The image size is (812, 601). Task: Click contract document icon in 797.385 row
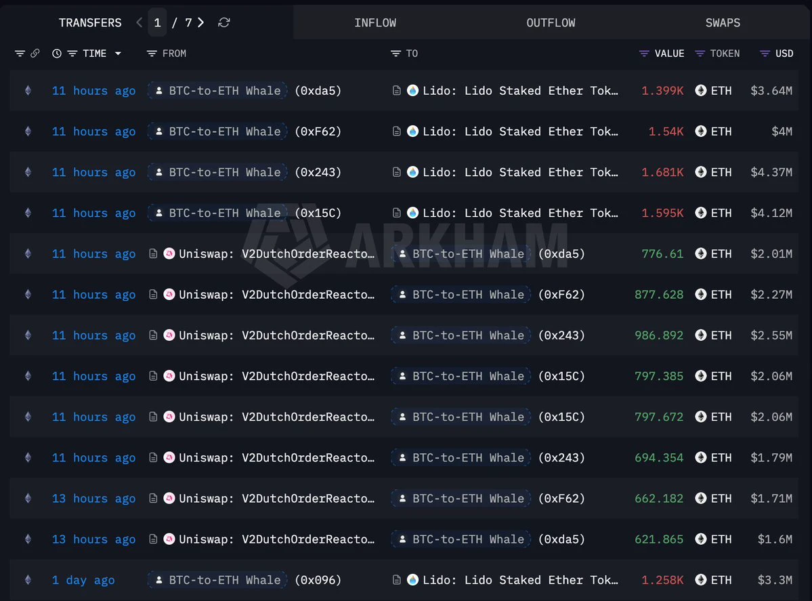153,376
